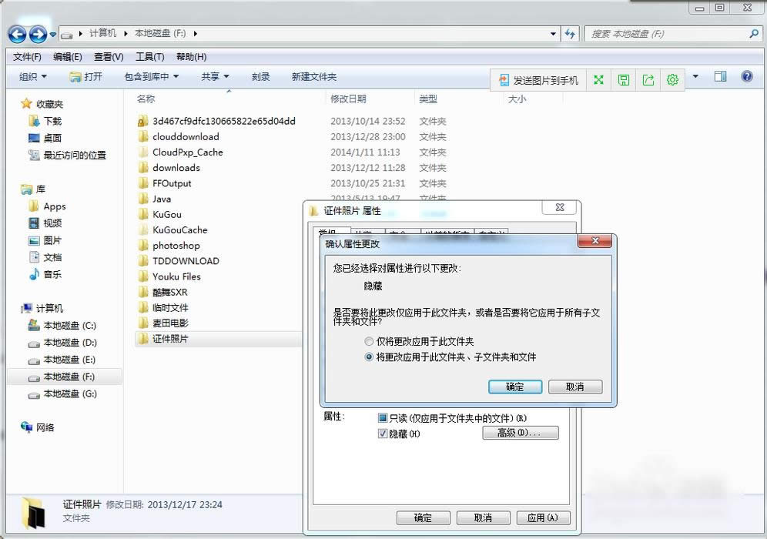Select 下载 under favorites
Image resolution: width=767 pixels, height=539 pixels.
(45, 122)
